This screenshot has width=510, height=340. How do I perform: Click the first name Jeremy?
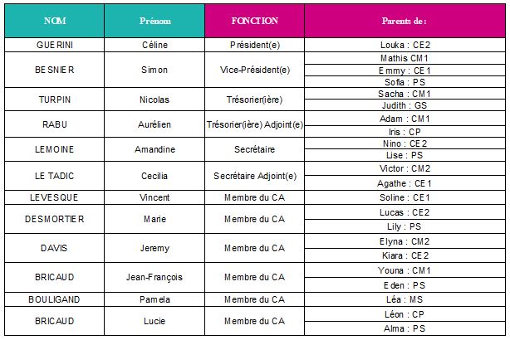pyautogui.click(x=155, y=248)
